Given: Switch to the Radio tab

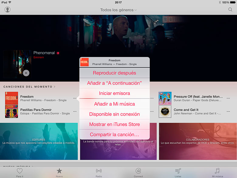Looking at the screenshot, I should [x=99, y=173].
